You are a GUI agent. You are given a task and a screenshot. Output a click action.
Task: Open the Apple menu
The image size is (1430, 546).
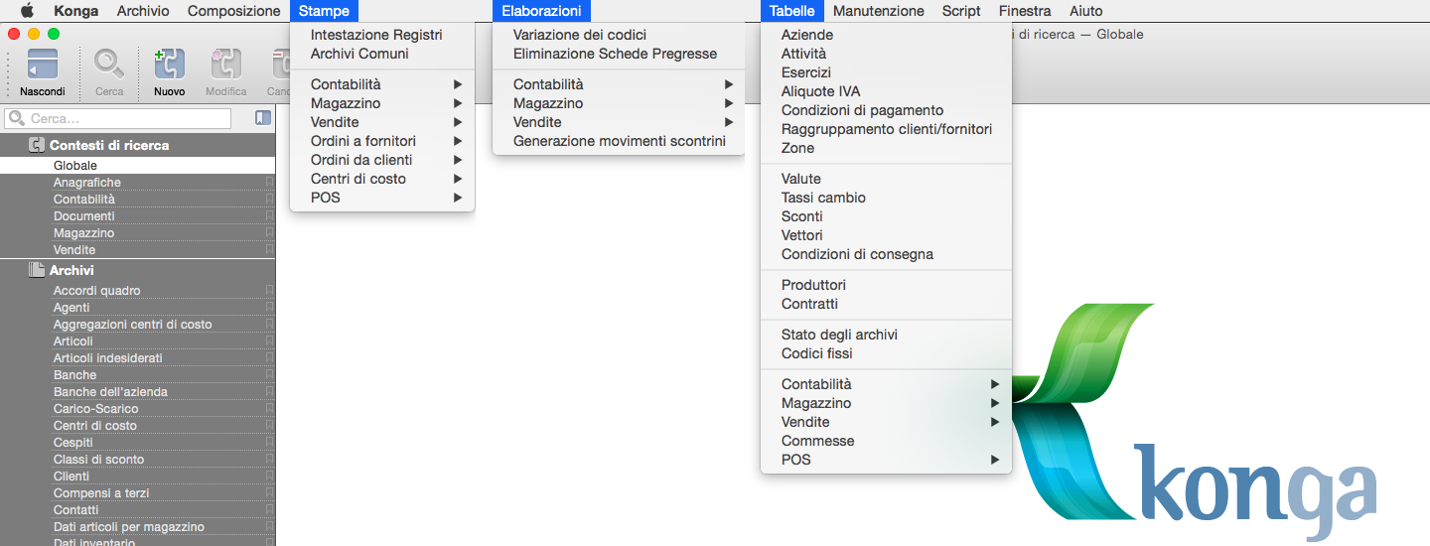[x=27, y=11]
